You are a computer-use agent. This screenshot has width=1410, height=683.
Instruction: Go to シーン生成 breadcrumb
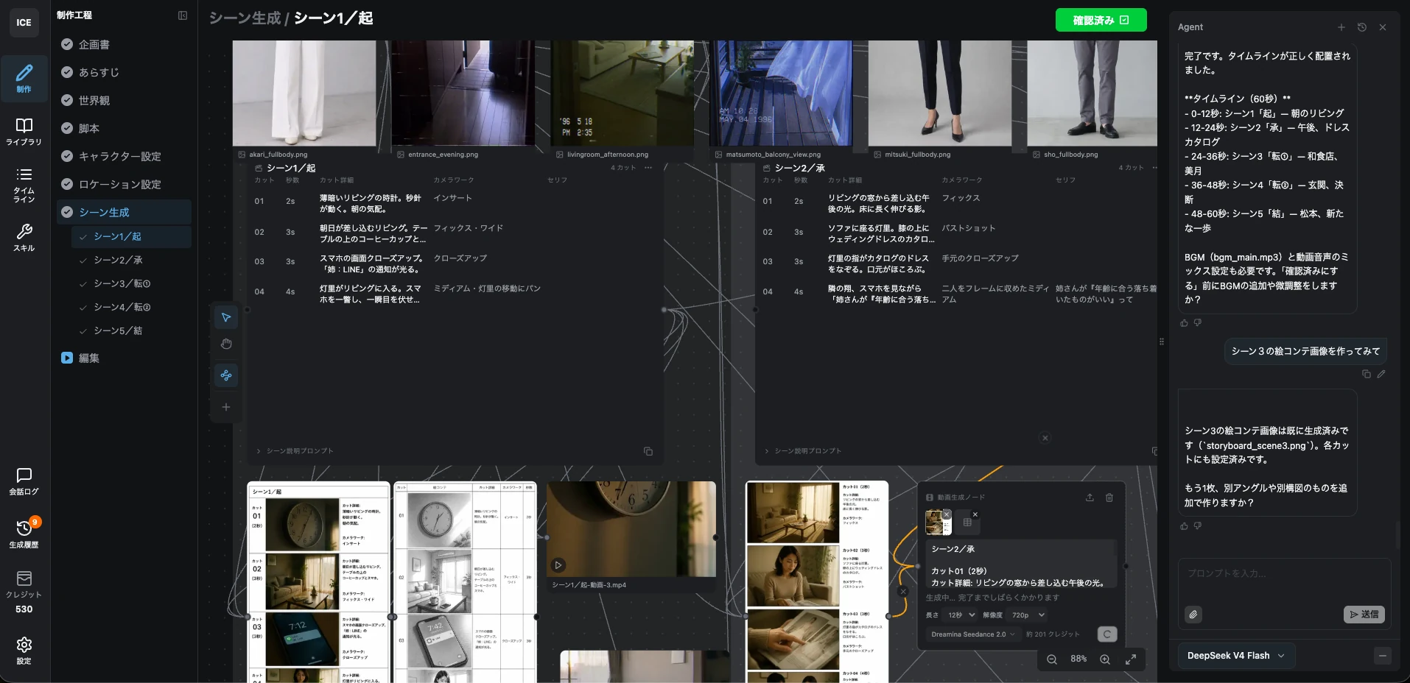click(245, 18)
